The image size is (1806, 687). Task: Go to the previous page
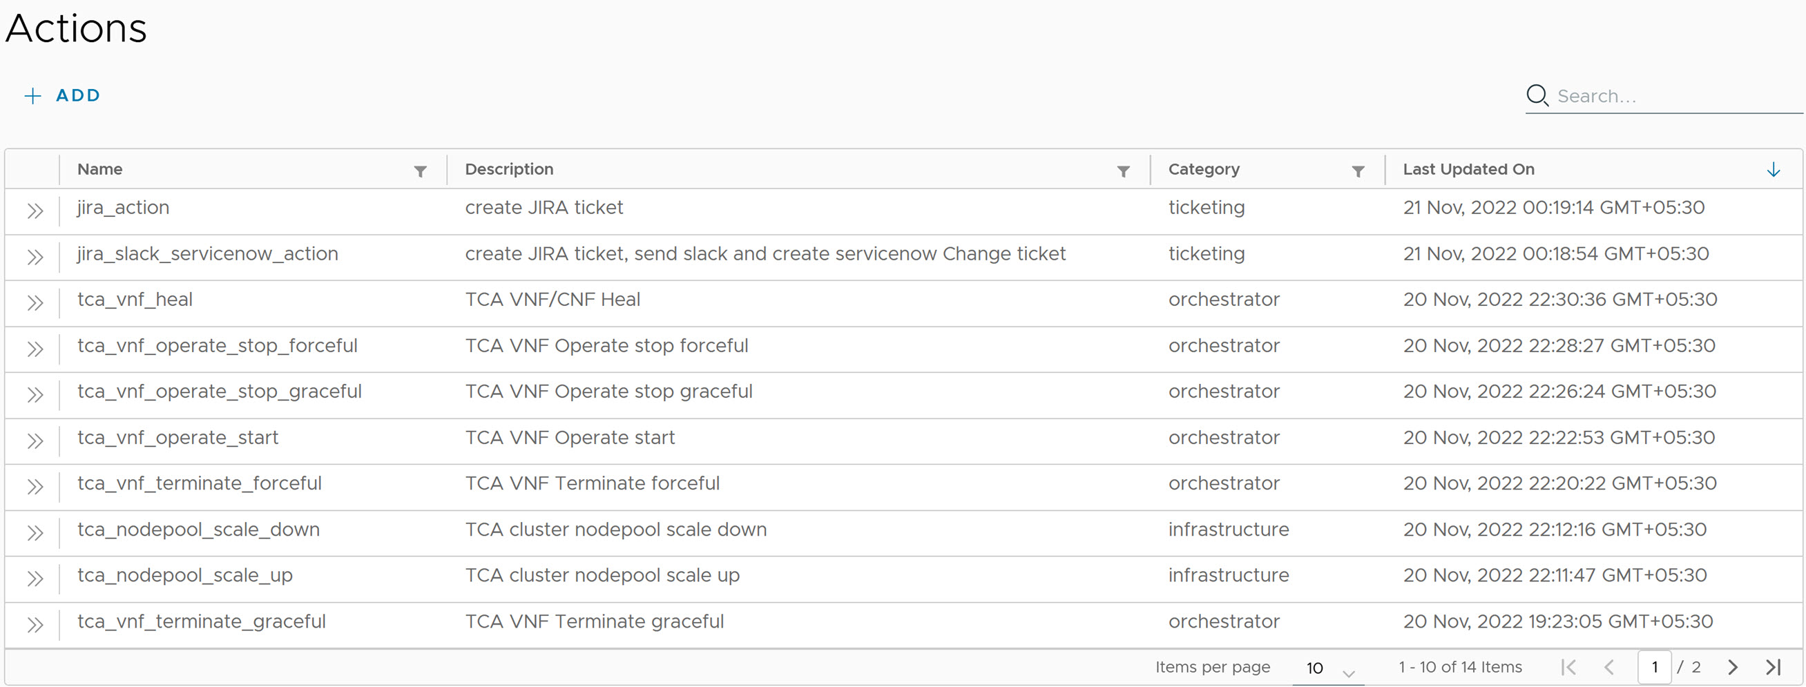(1609, 668)
